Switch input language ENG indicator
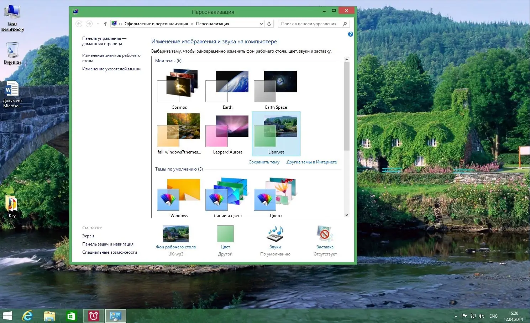530x323 pixels. tap(493, 316)
